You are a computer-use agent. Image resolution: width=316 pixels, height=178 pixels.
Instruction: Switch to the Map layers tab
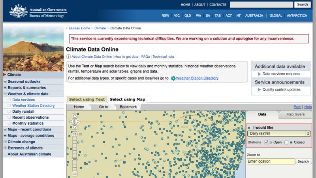click(295, 114)
